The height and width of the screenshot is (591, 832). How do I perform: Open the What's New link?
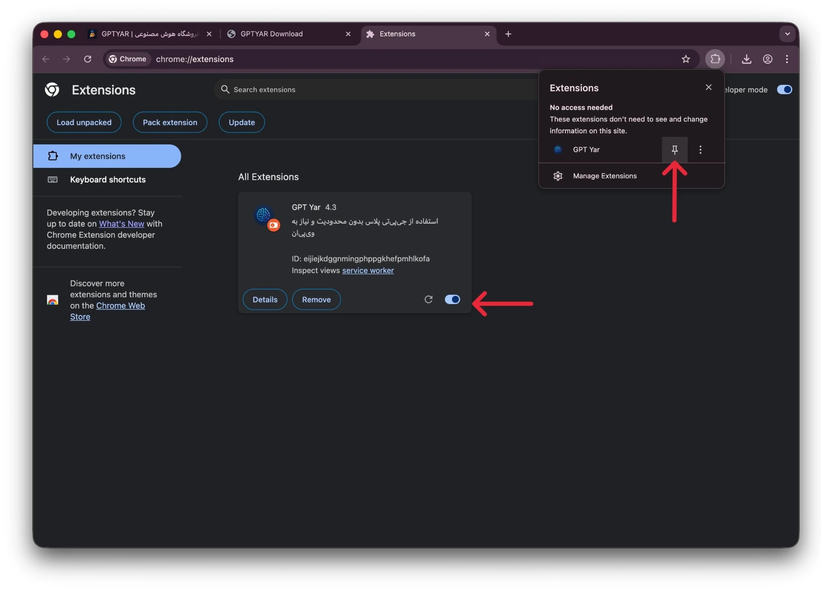coord(121,224)
